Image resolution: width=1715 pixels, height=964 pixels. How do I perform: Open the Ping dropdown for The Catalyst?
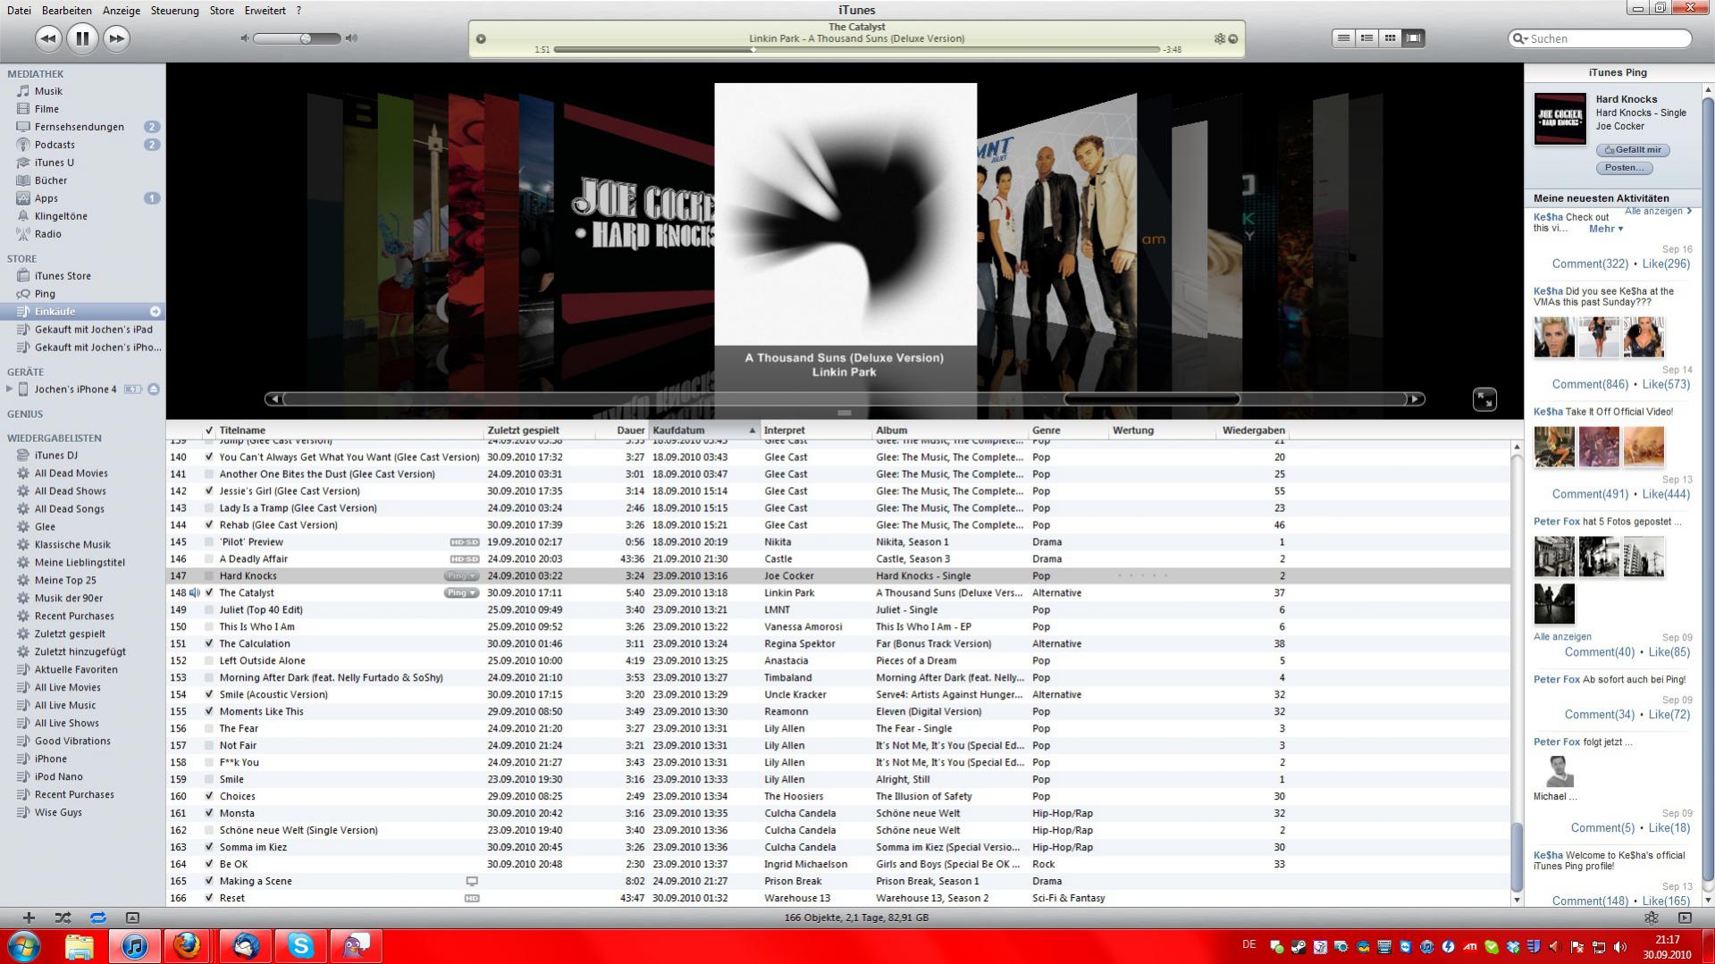point(462,593)
